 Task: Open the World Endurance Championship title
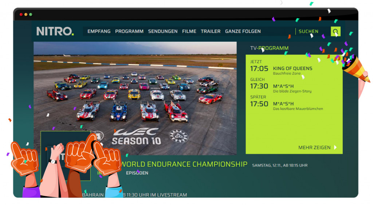(184, 164)
